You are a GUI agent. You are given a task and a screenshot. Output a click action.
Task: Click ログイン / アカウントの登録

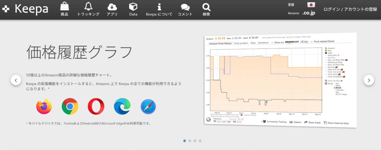(x=350, y=9)
